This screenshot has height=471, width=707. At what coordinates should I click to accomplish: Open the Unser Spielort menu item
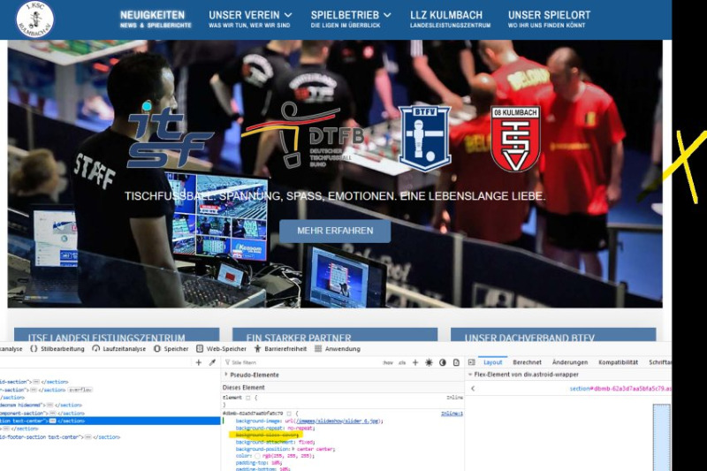click(549, 19)
